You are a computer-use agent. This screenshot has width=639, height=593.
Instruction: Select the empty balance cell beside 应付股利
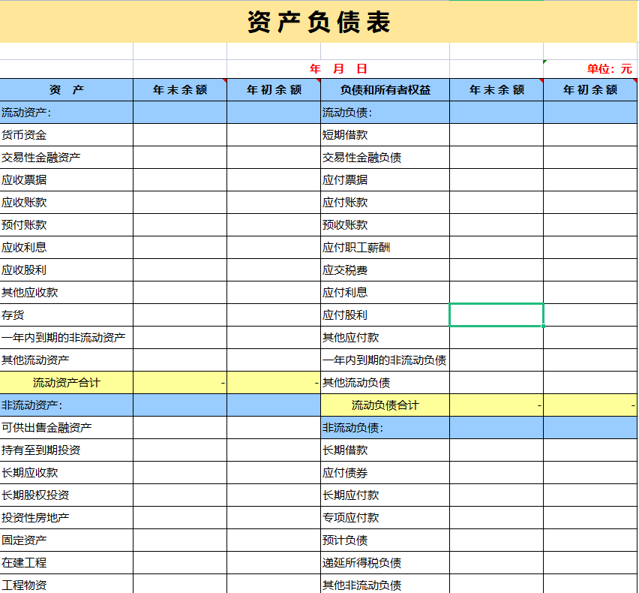(496, 315)
